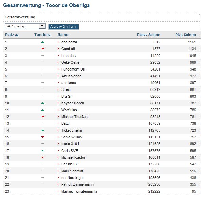Click the player link Ticket chefin
This screenshot has height=199, width=206.
pyautogui.click(x=71, y=130)
